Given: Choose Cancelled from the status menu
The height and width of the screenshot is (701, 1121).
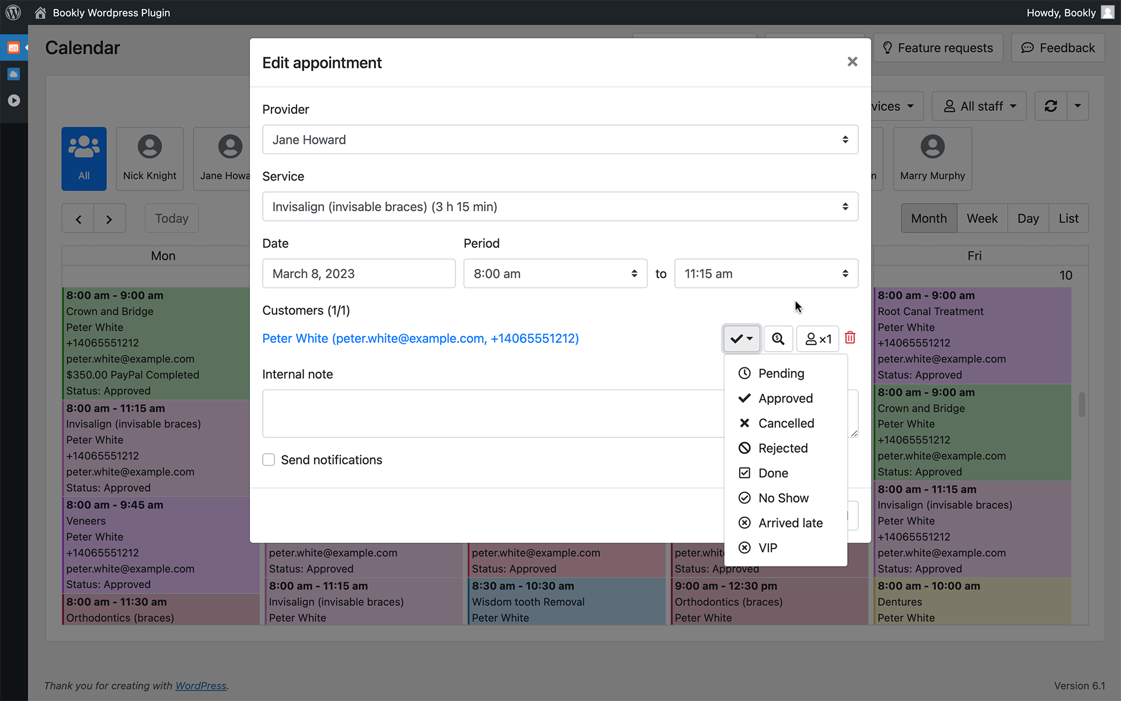Looking at the screenshot, I should point(785,423).
